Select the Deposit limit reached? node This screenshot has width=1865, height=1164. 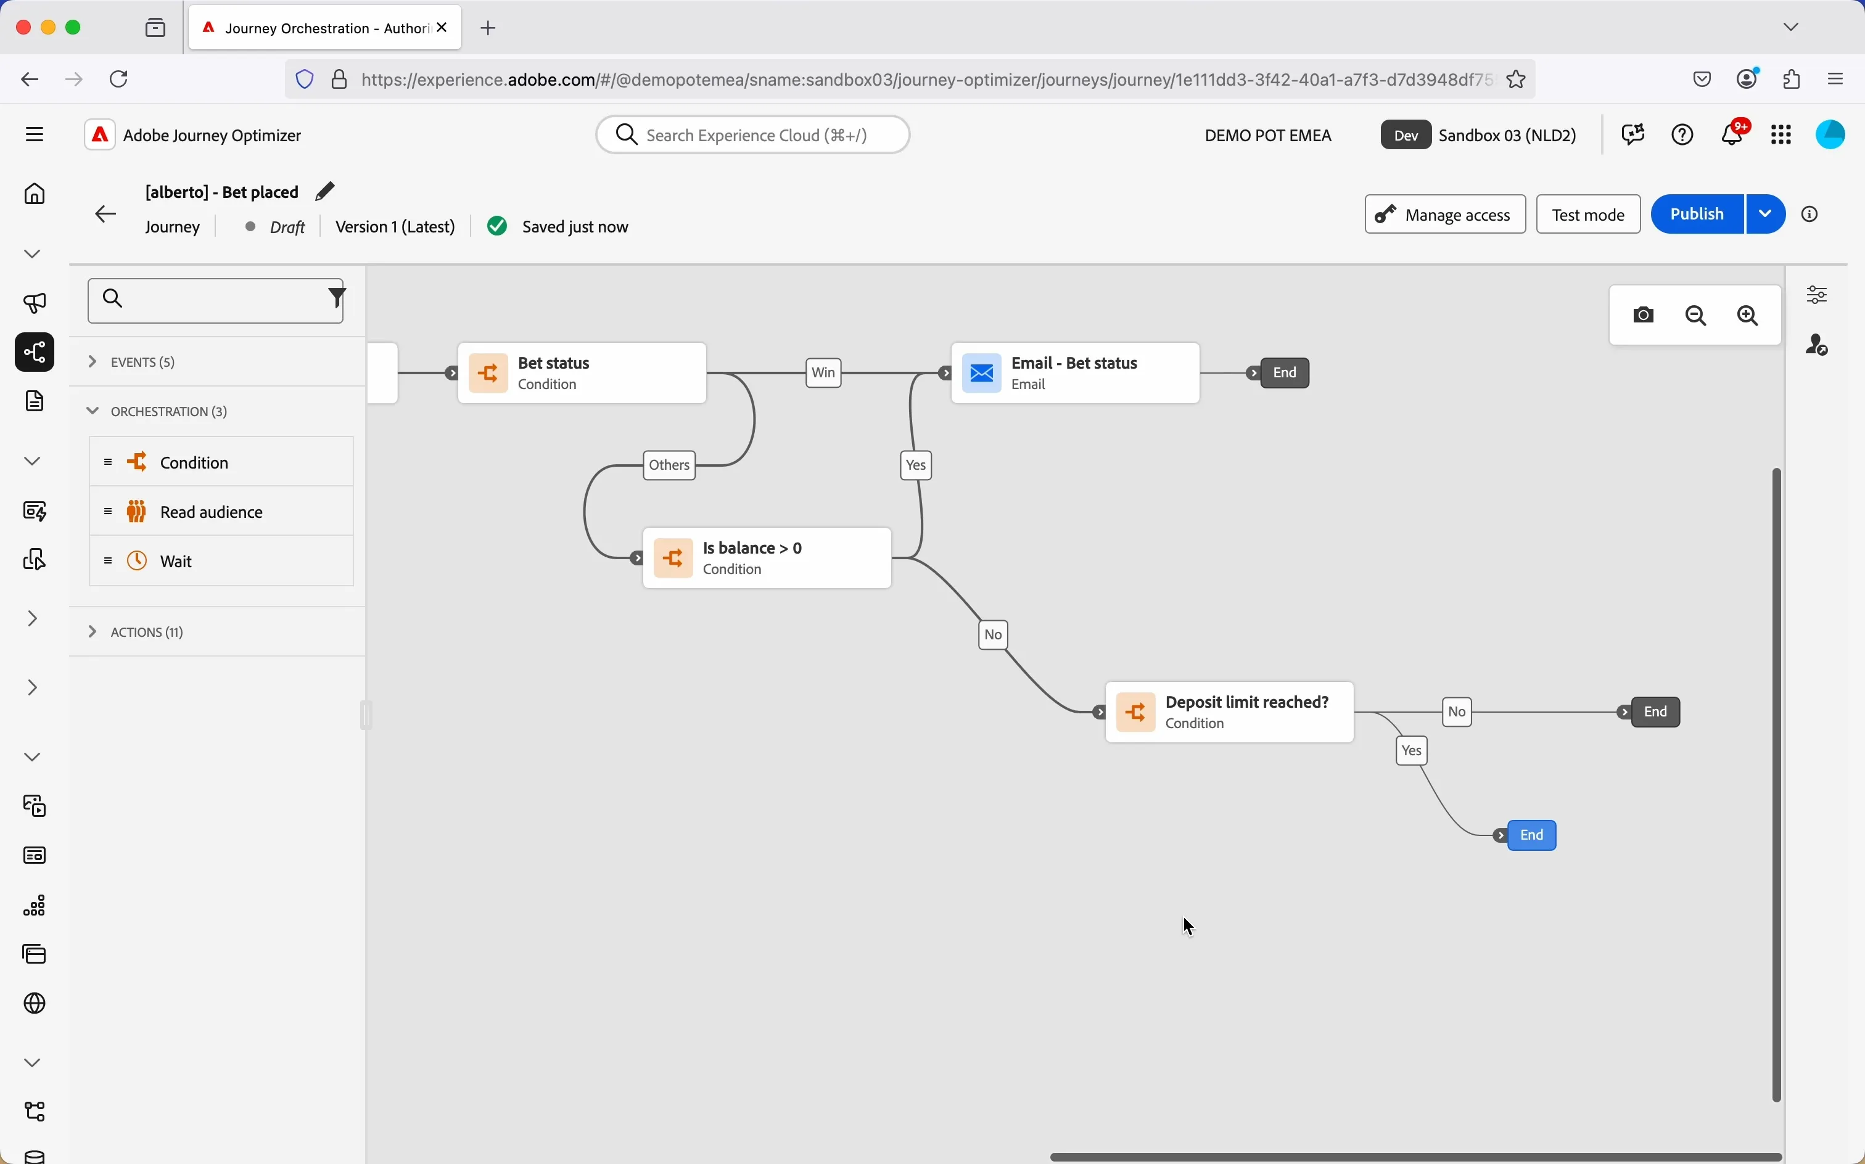pyautogui.click(x=1229, y=712)
